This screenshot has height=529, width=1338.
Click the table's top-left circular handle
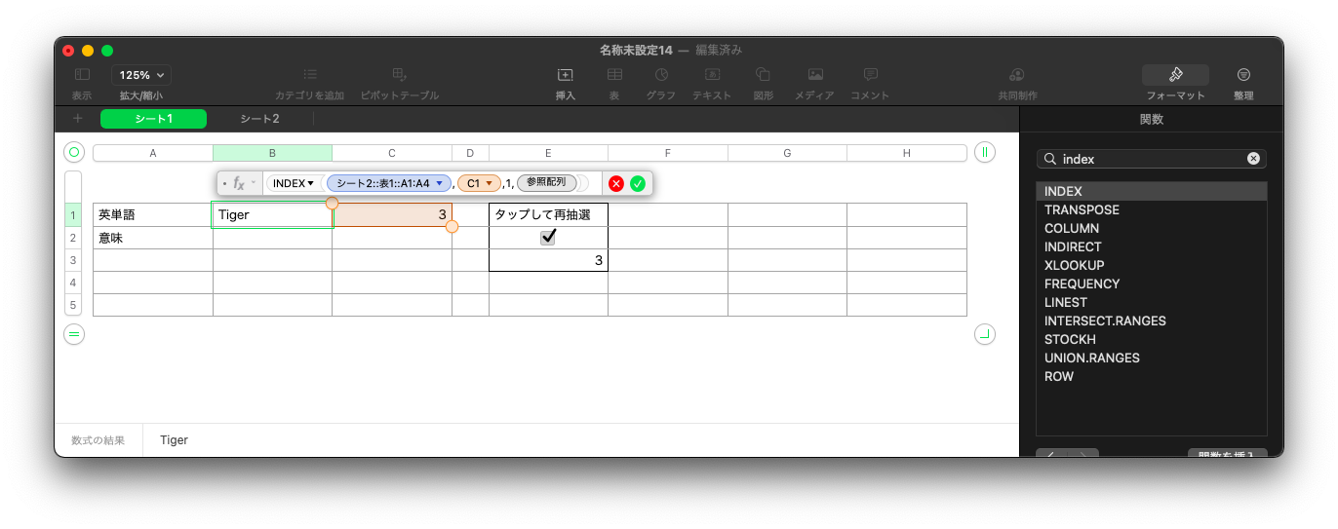tap(74, 153)
